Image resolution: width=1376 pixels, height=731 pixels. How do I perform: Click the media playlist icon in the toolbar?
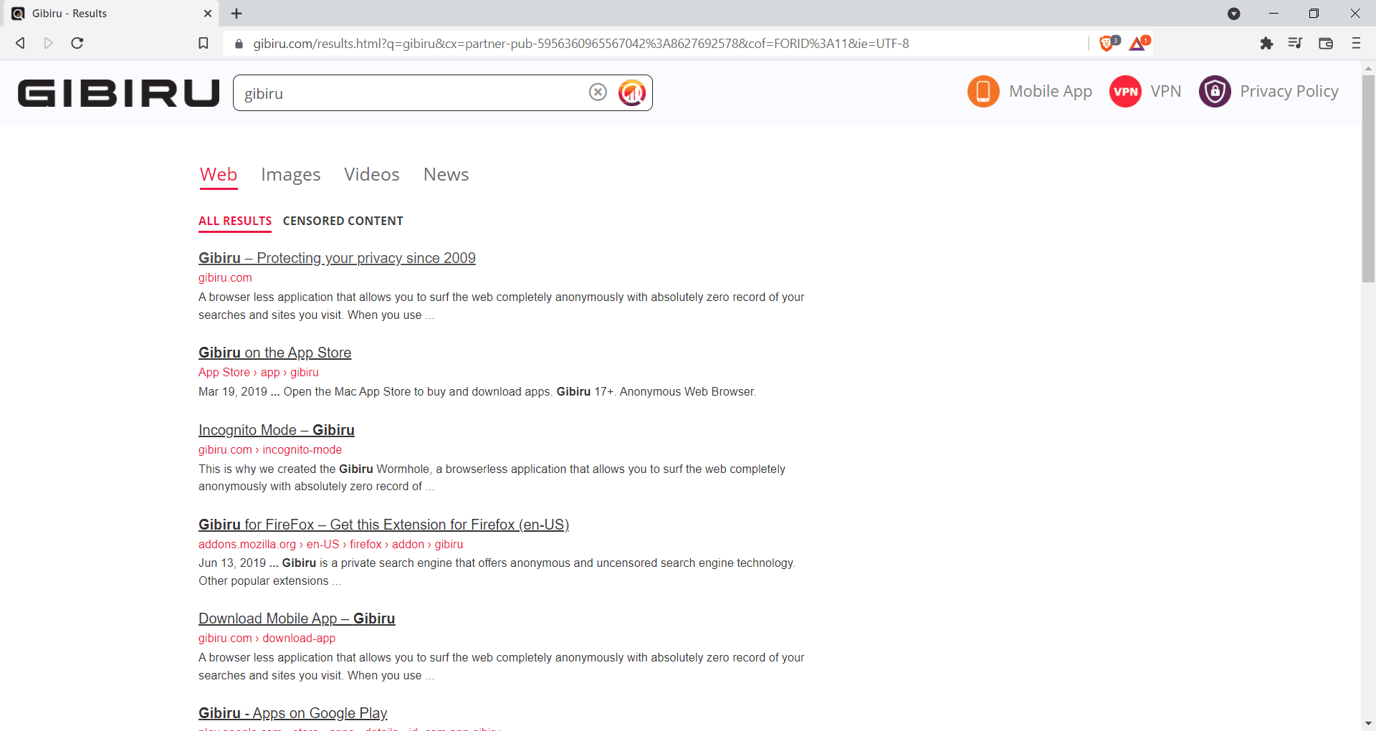tap(1296, 43)
